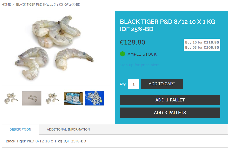Screen dimensions: 229x149
Task: Select the third shrimp thumbnail
Action: (52, 98)
